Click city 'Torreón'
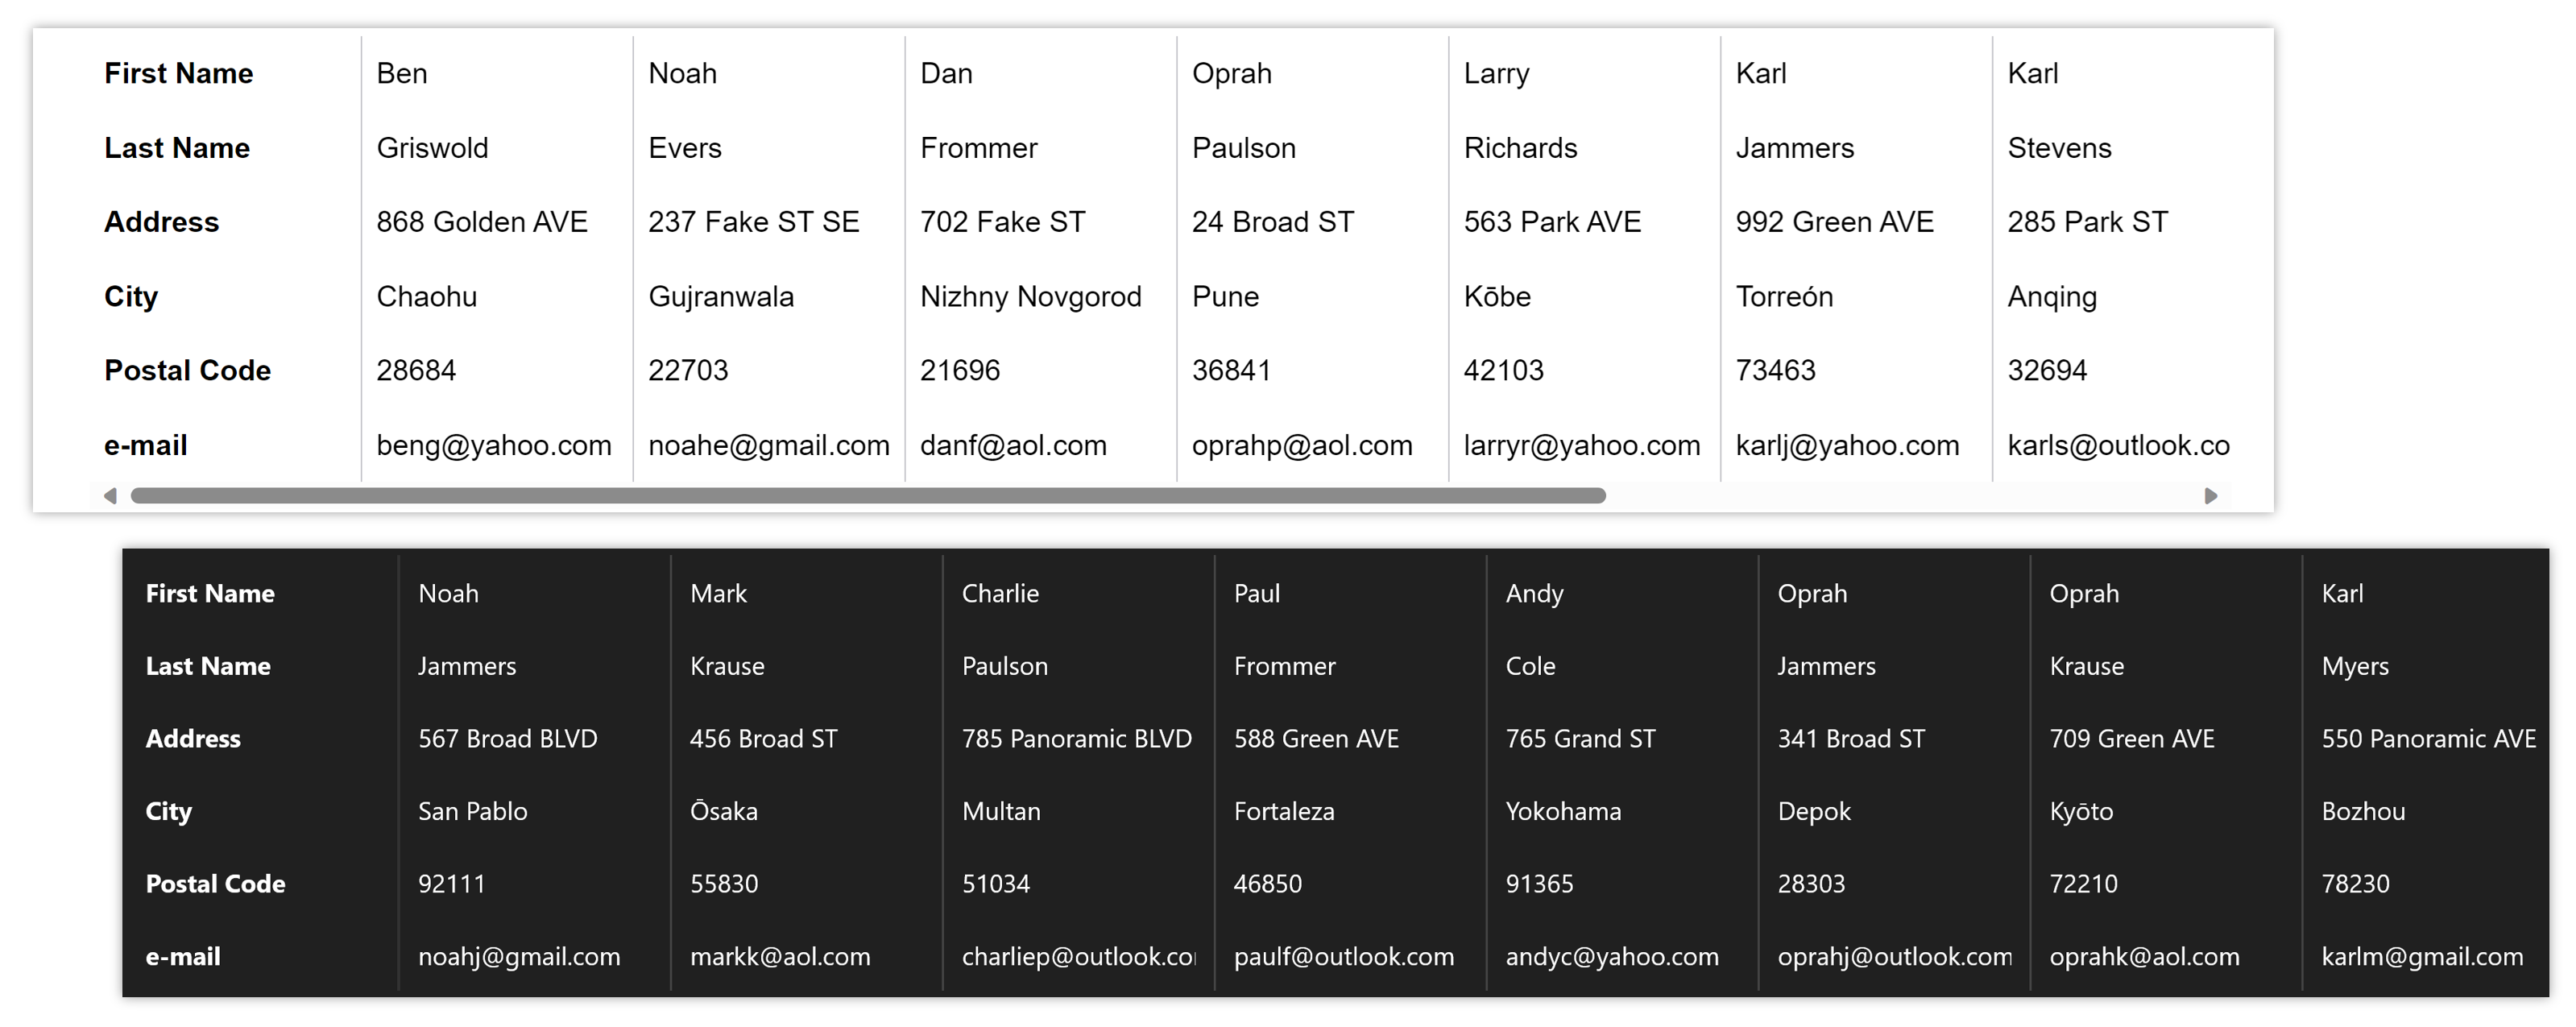Viewport: 2576px width, 1027px height. point(1784,297)
